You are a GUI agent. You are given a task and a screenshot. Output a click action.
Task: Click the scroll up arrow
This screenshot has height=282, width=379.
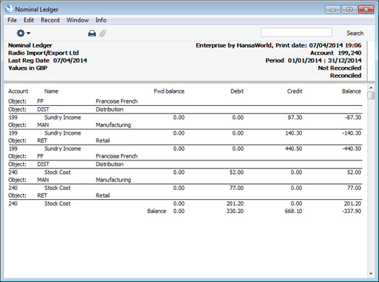(371, 88)
